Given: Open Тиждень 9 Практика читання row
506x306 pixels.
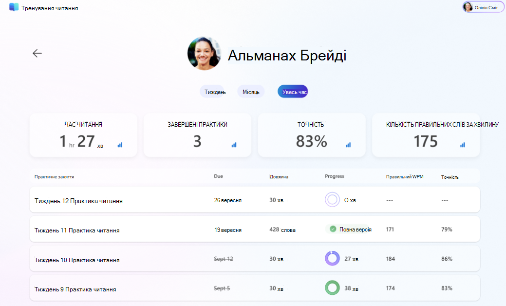Looking at the screenshot, I should tap(255, 288).
